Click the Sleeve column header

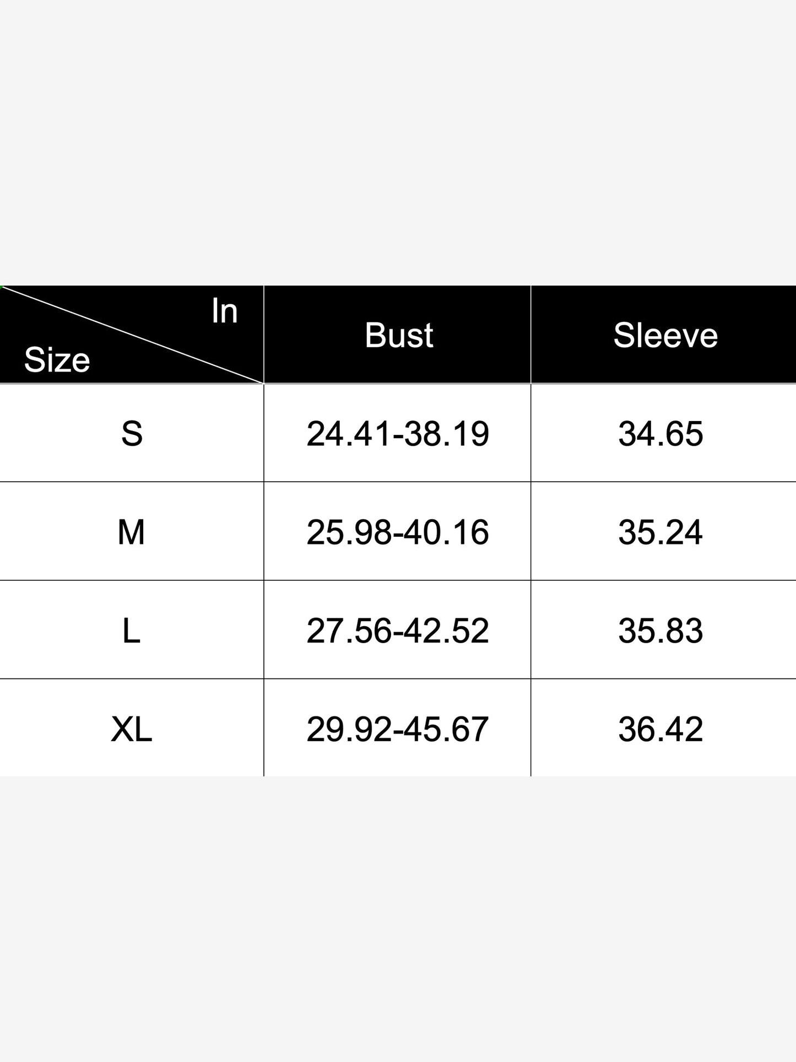(x=665, y=335)
